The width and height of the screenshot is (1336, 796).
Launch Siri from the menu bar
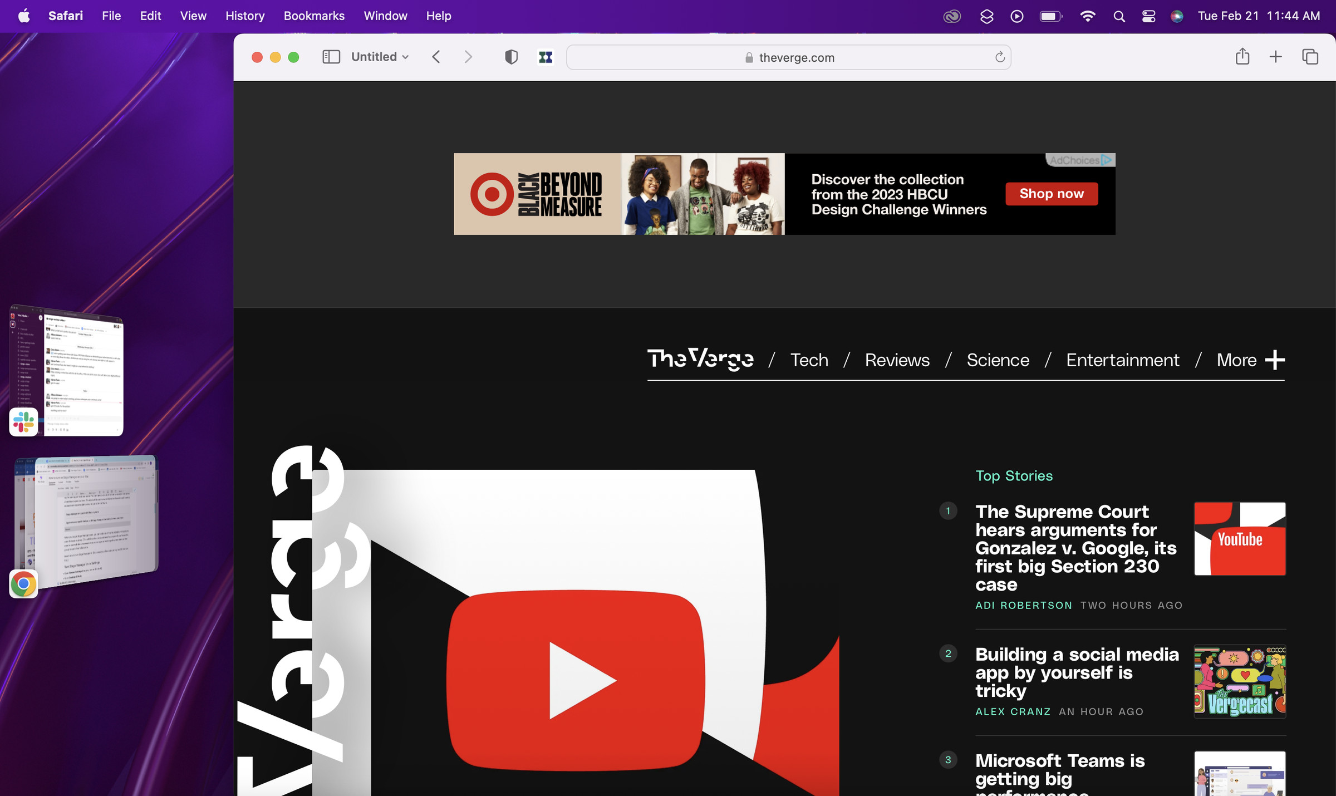point(1177,16)
